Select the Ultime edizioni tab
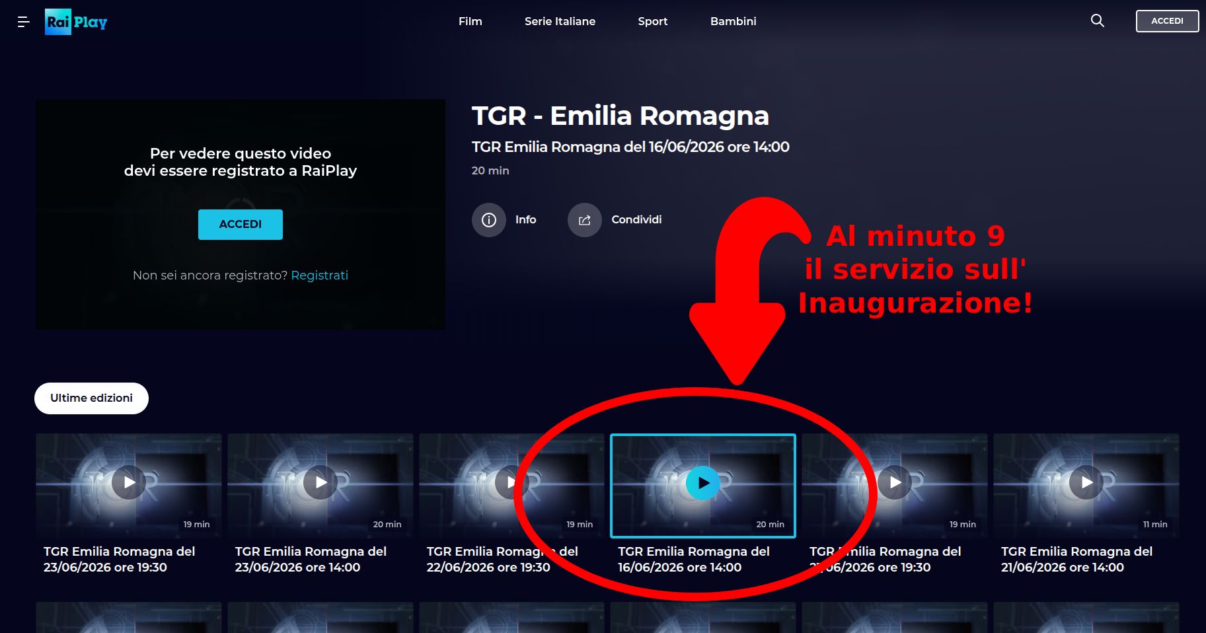 pyautogui.click(x=91, y=398)
